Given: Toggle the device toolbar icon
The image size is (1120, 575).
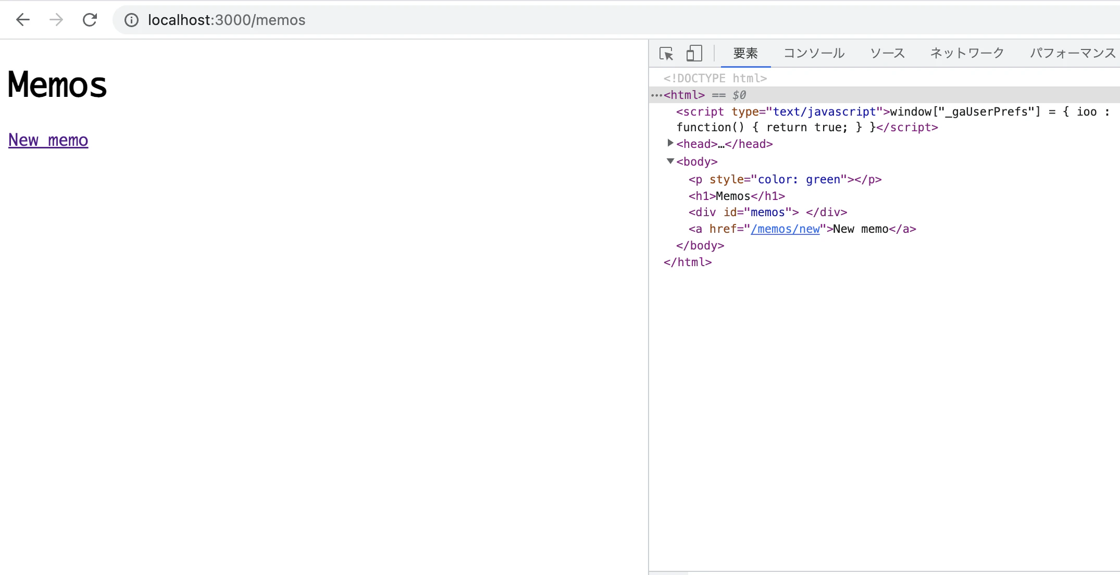Looking at the screenshot, I should tap(694, 53).
